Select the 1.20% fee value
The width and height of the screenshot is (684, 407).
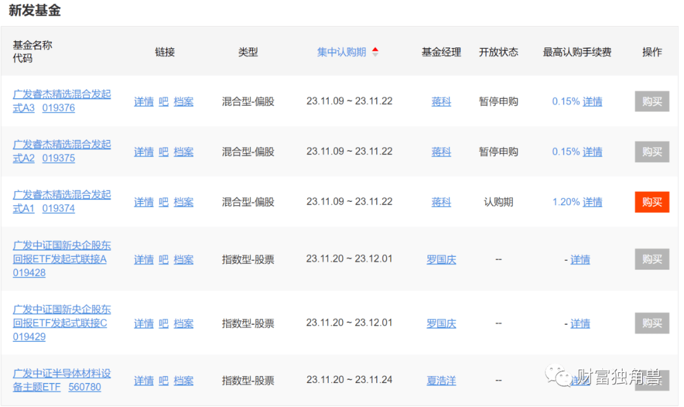pyautogui.click(x=566, y=202)
